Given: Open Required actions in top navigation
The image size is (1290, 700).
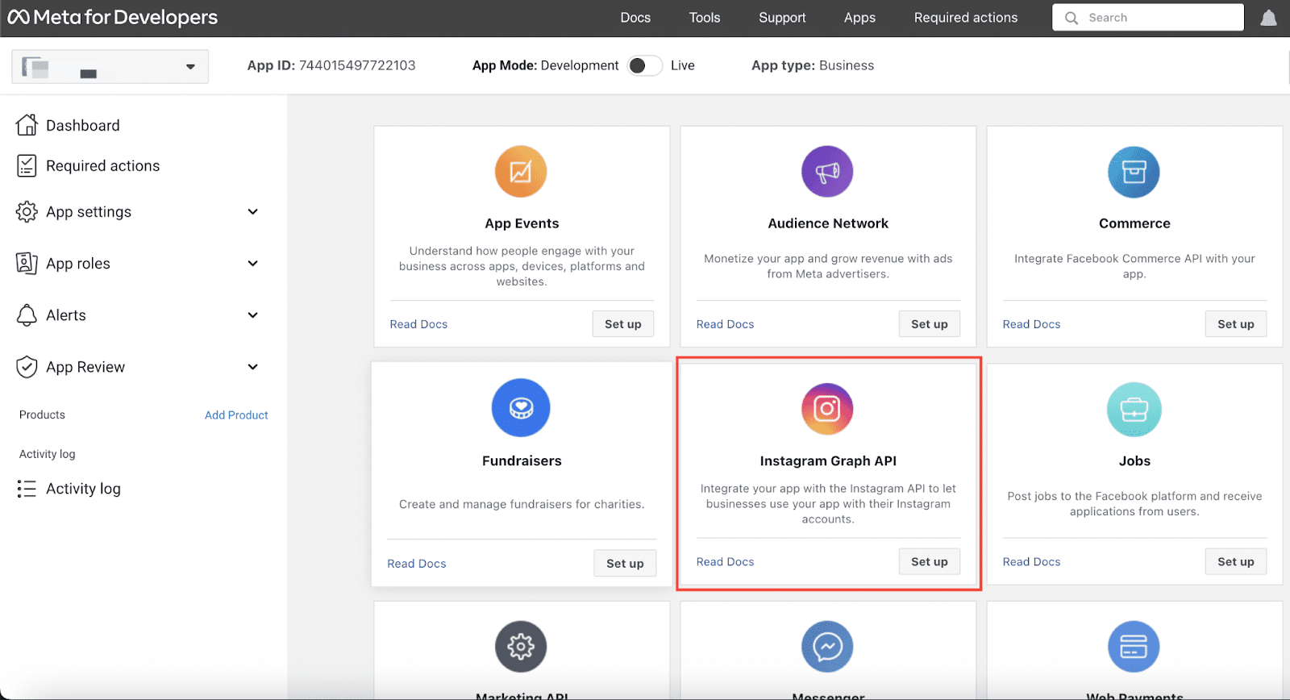Looking at the screenshot, I should click(966, 18).
